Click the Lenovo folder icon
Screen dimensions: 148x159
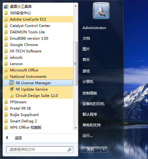click(x=6, y=64)
